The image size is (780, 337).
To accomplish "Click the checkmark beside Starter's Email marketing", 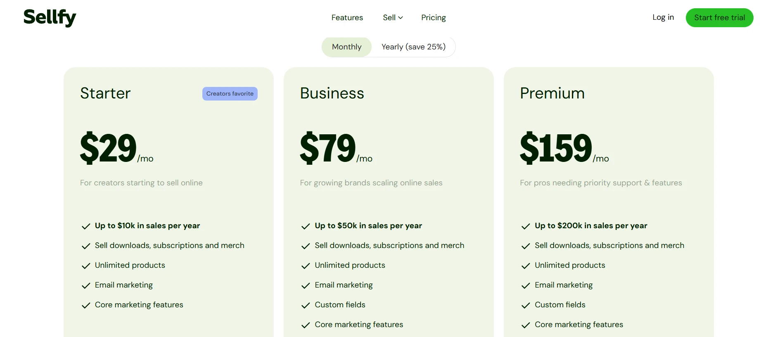I will click(x=85, y=286).
